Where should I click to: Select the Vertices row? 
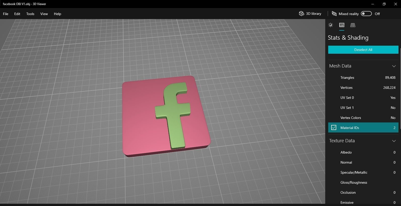click(363, 88)
